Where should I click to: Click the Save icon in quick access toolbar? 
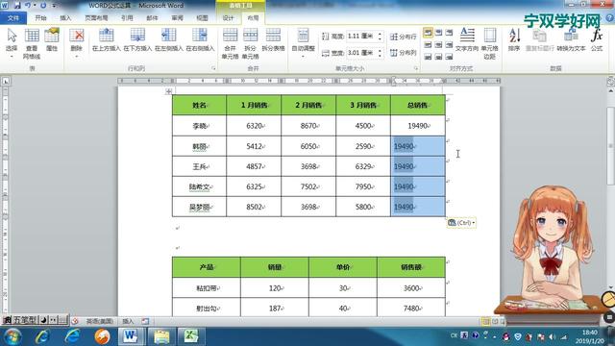coord(17,6)
